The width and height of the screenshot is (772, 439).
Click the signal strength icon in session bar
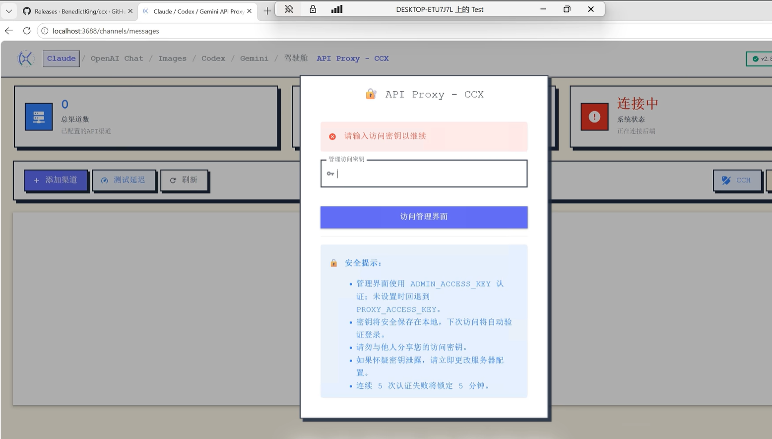(337, 9)
